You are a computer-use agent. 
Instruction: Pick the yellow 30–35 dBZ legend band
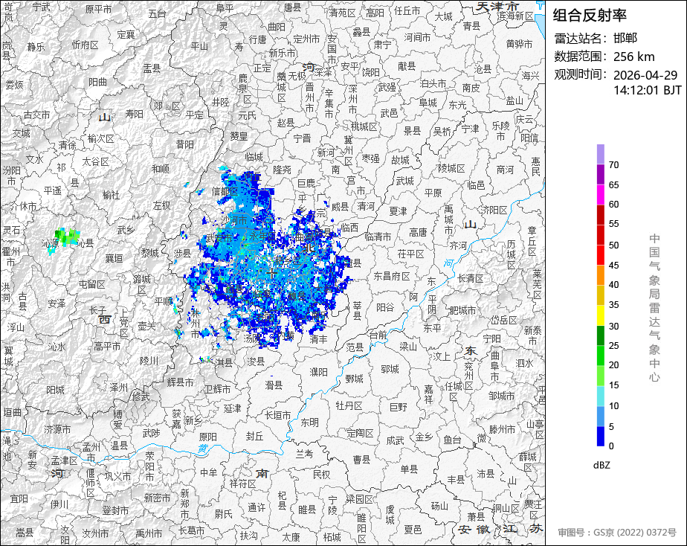[x=600, y=315]
